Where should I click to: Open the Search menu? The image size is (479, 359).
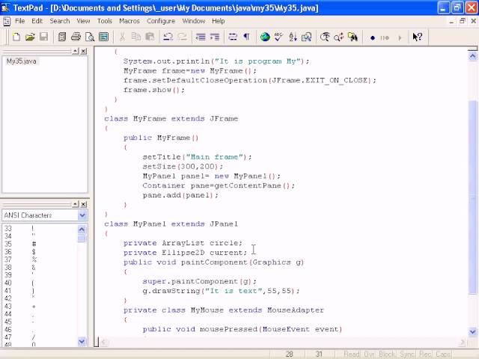[60, 21]
